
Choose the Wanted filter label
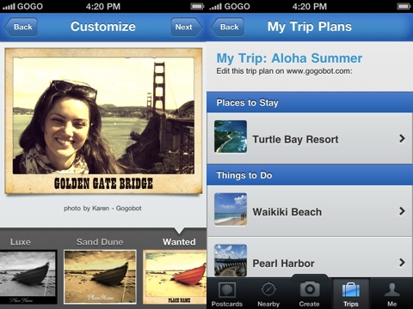(179, 242)
